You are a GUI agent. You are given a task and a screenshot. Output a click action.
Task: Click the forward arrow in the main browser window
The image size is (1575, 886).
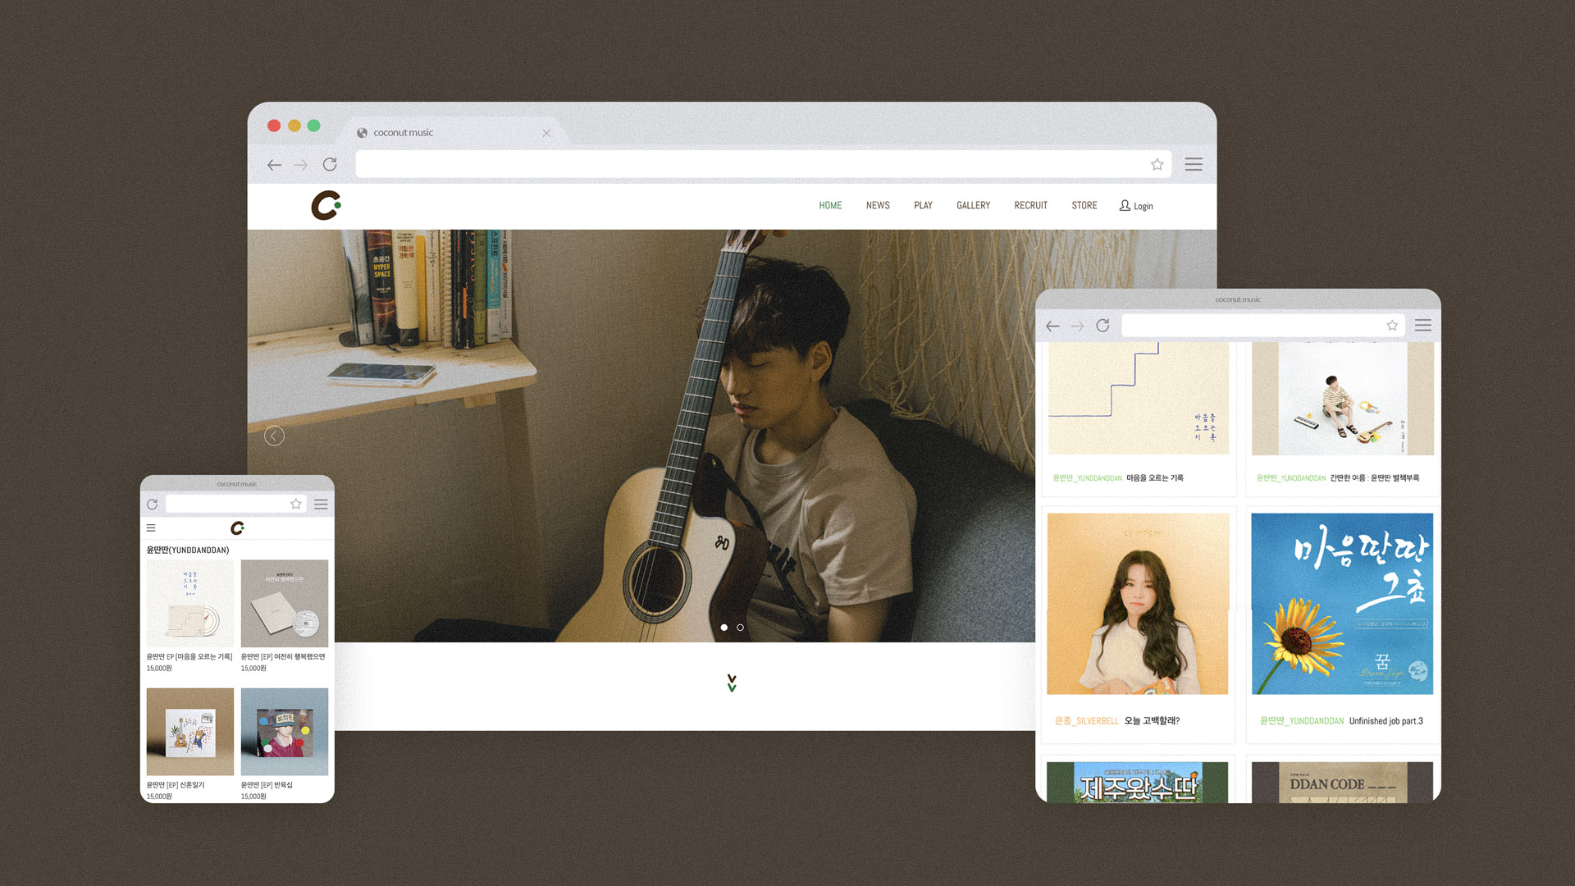pos(301,165)
